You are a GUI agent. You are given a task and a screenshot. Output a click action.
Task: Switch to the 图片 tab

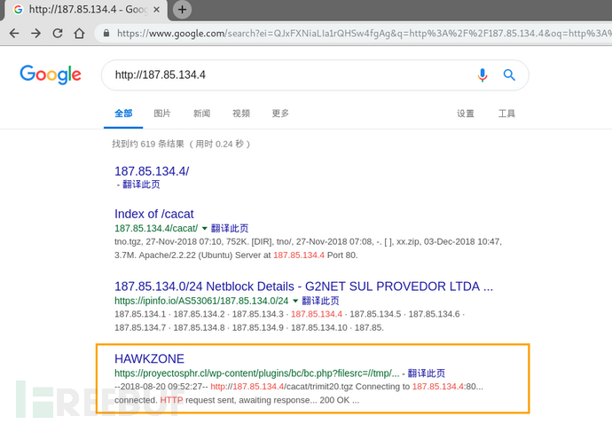click(162, 114)
